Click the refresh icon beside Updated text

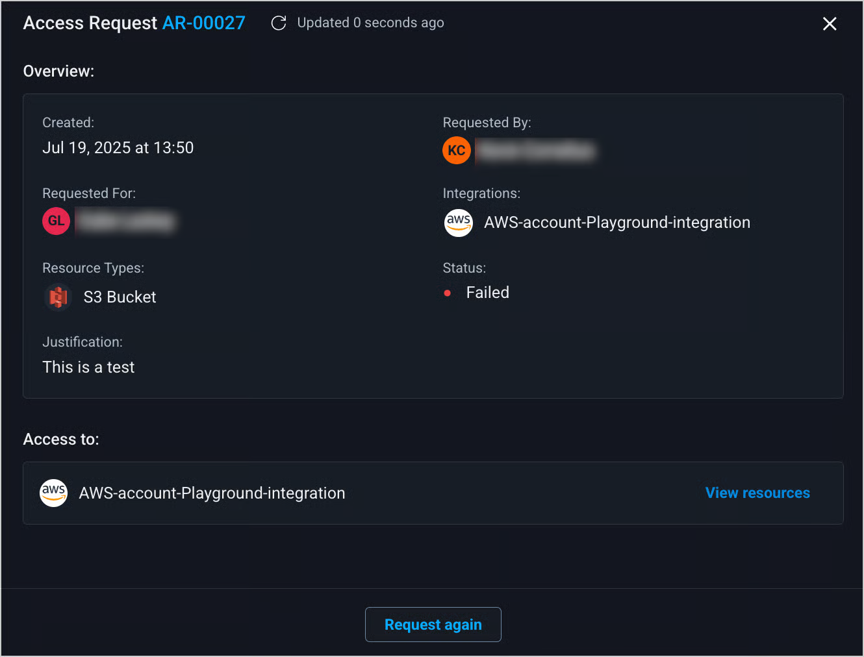click(279, 23)
